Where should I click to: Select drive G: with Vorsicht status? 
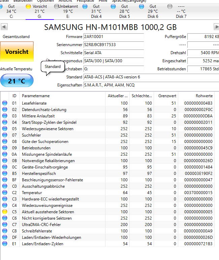point(40,11)
